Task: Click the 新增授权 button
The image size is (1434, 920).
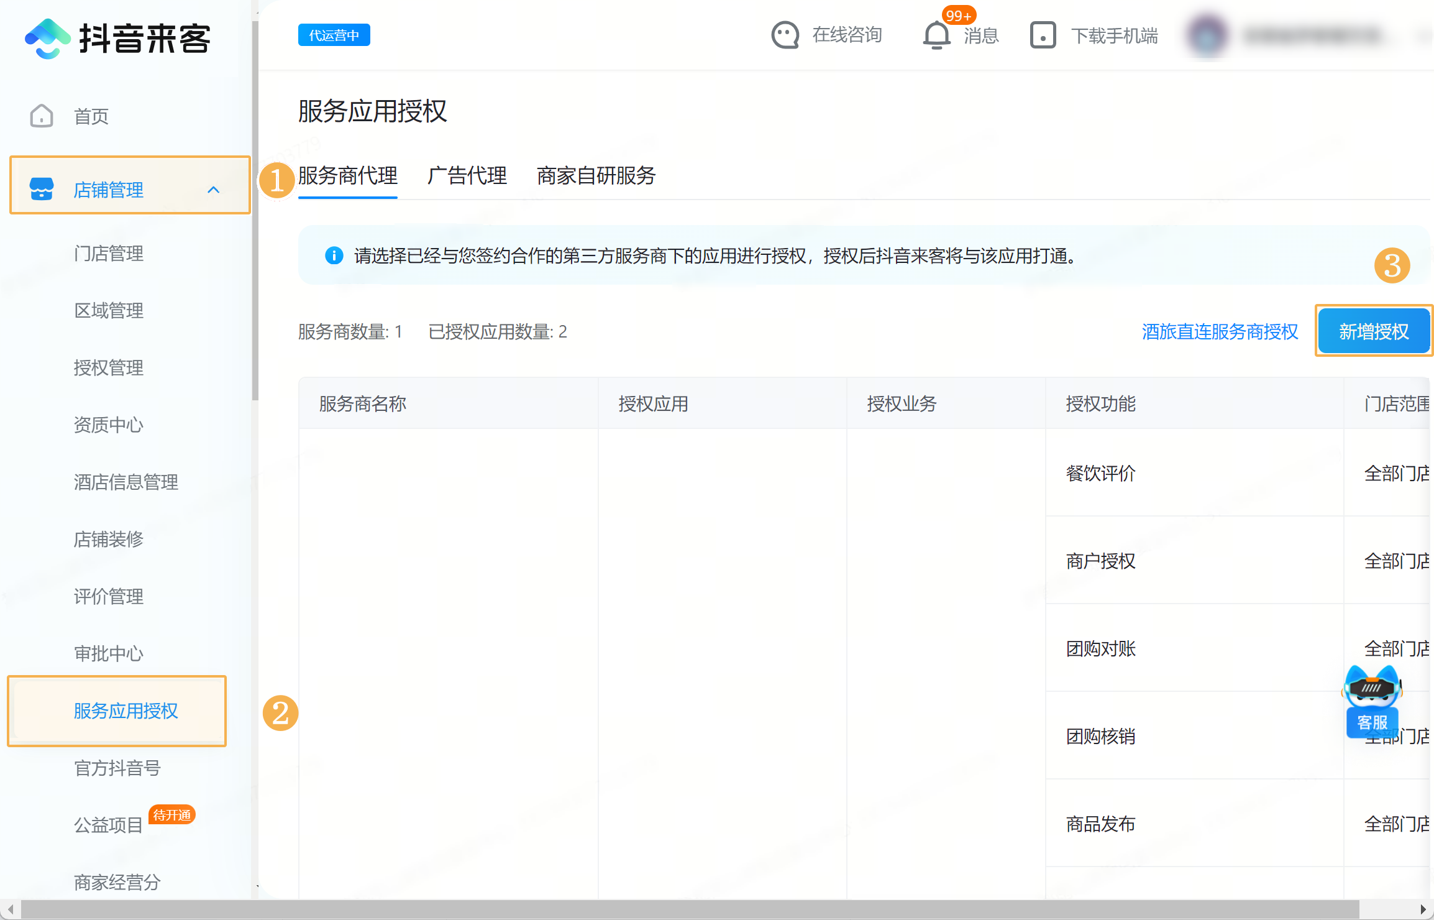Action: coord(1374,331)
